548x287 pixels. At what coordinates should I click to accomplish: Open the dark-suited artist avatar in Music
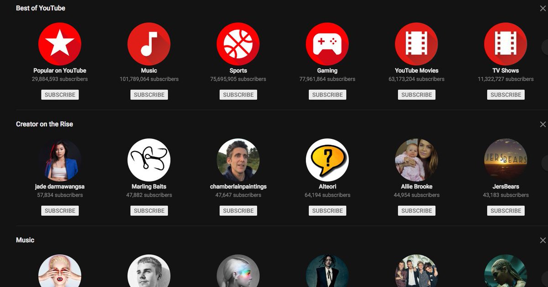[x=327, y=271]
